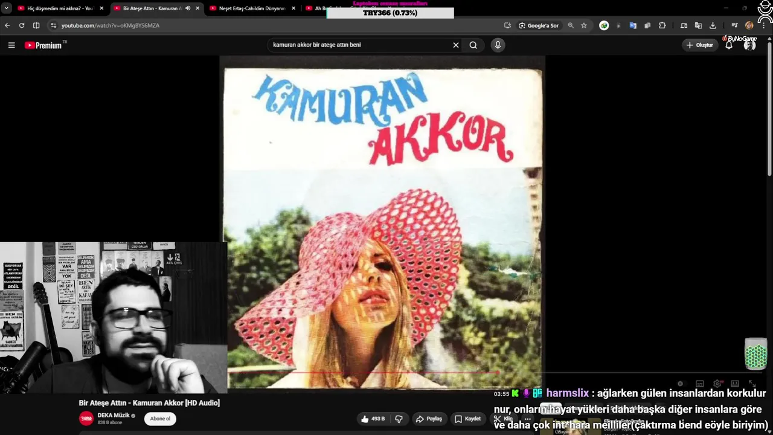Clear the search box with X

456,45
